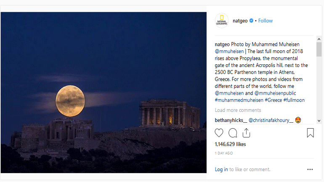The width and height of the screenshot is (324, 182).
Task: Click Log in to like or comment
Action: pyautogui.click(x=221, y=169)
